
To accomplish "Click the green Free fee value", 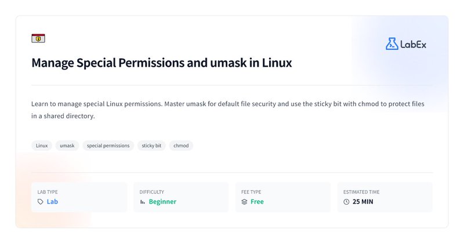I will tap(257, 202).
